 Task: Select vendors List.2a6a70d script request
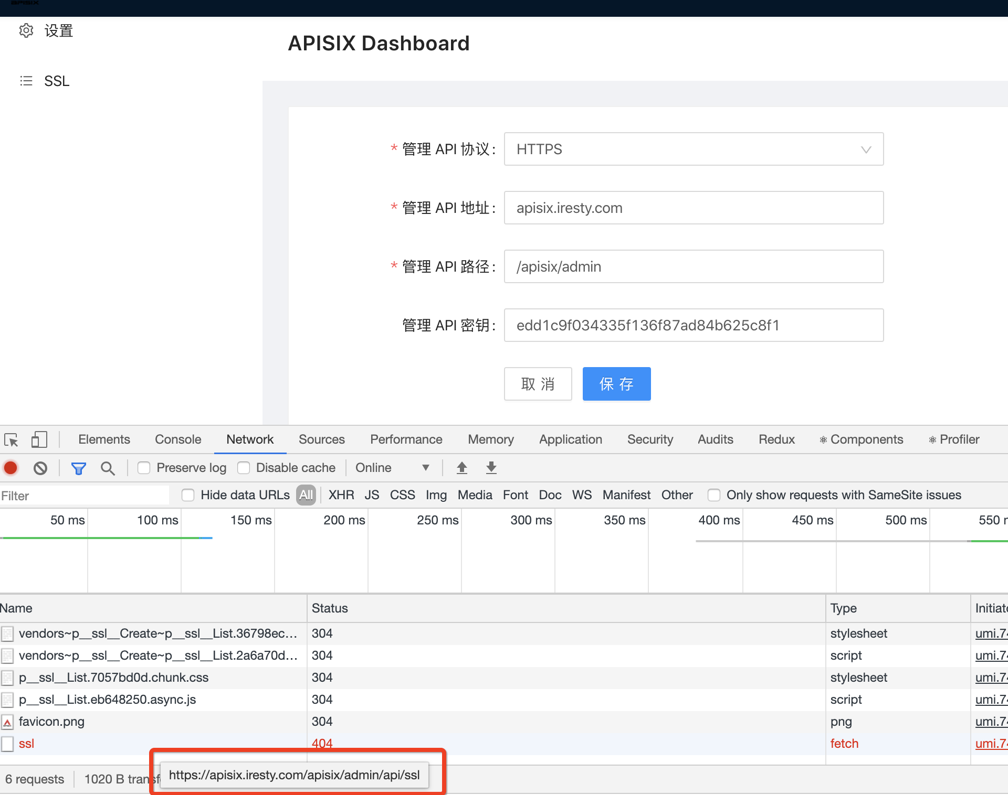tap(504, 656)
